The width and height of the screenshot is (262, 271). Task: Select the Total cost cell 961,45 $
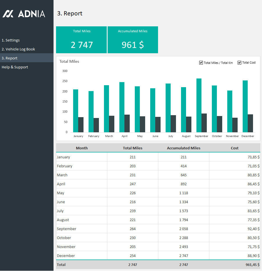(235, 265)
